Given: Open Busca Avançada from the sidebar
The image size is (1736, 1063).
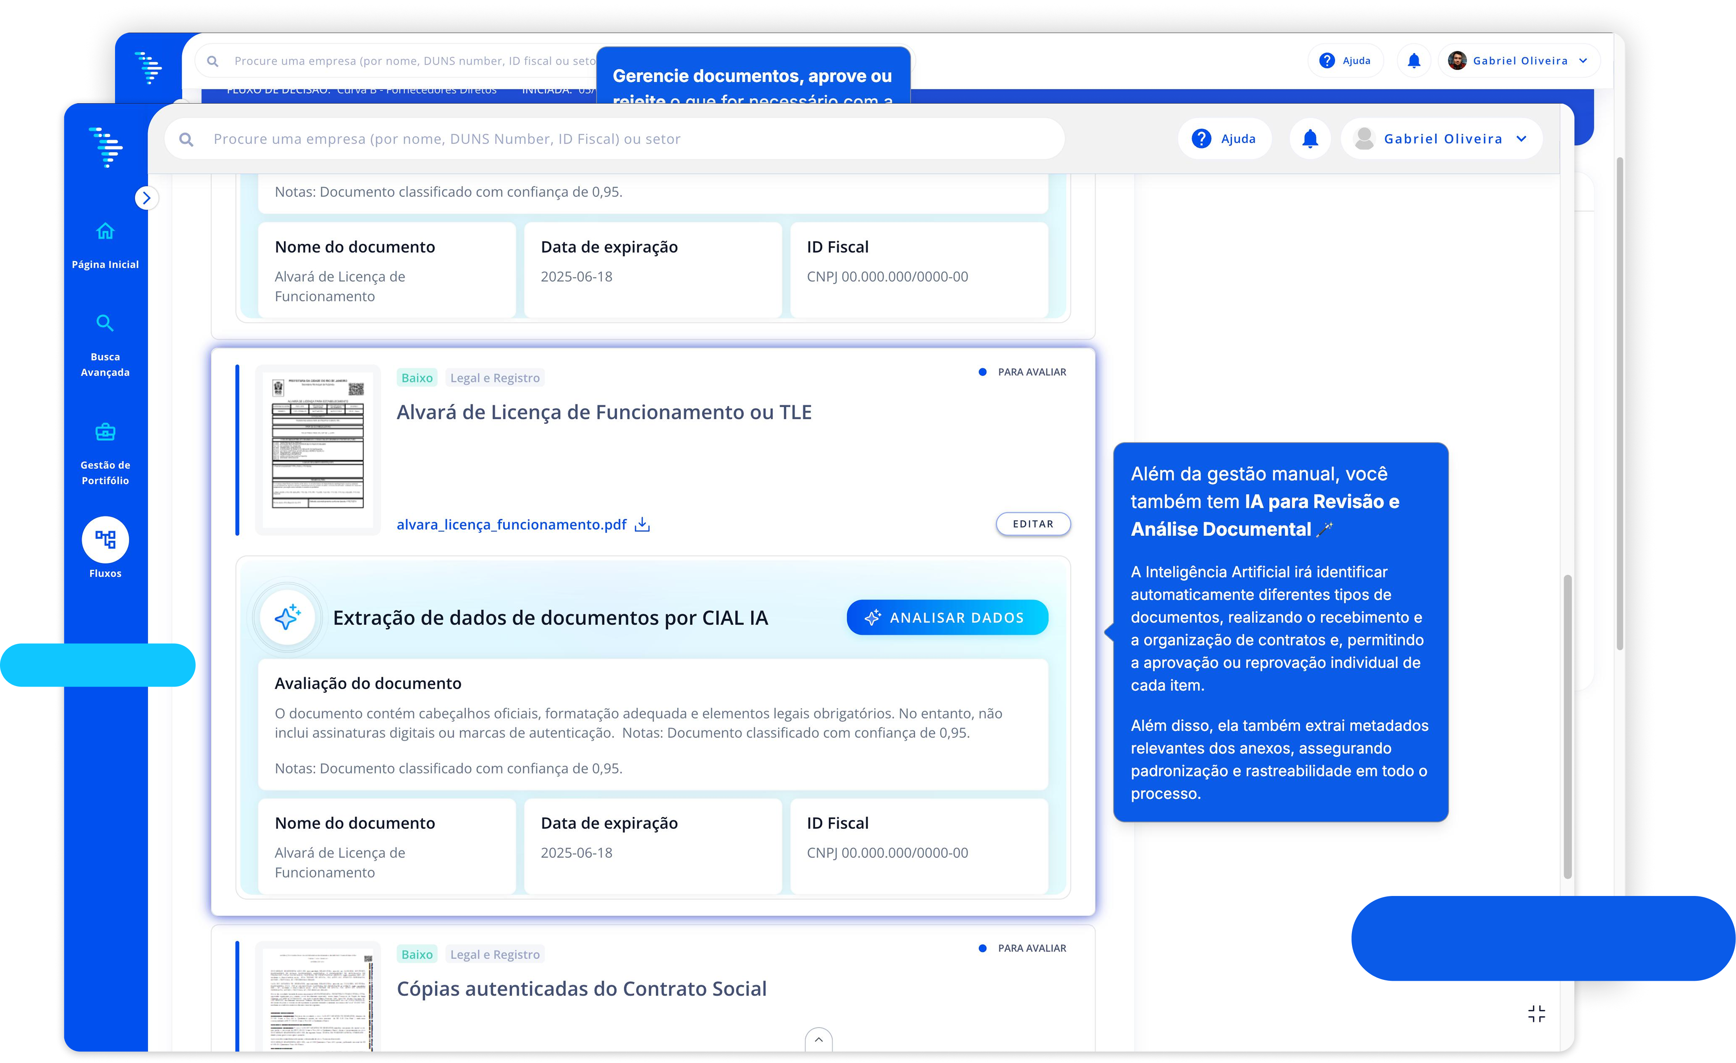Looking at the screenshot, I should click(x=105, y=323).
